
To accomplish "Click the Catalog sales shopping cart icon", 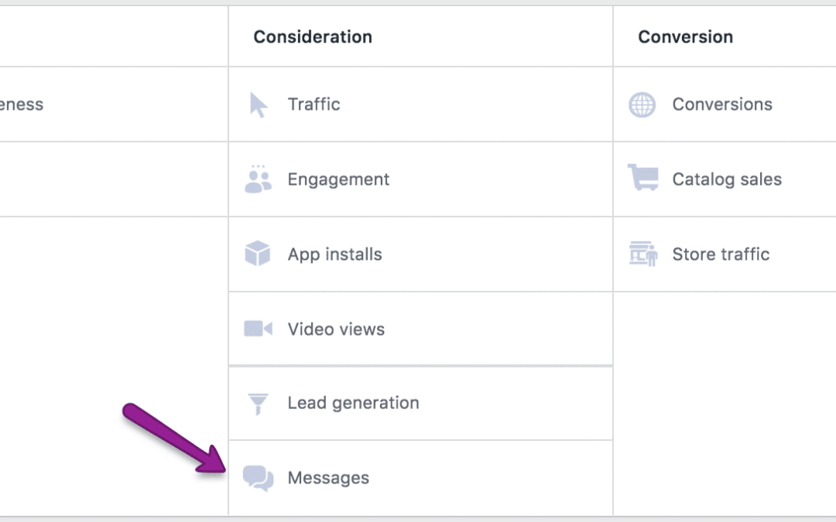I will coord(642,179).
